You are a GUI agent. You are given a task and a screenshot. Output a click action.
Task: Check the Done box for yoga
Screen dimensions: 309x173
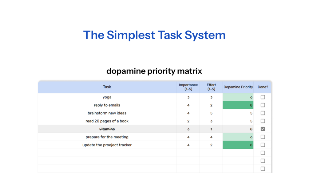tap(263, 97)
